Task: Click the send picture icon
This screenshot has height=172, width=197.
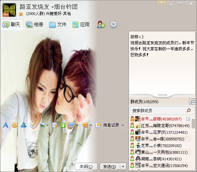Action: coord(43,125)
